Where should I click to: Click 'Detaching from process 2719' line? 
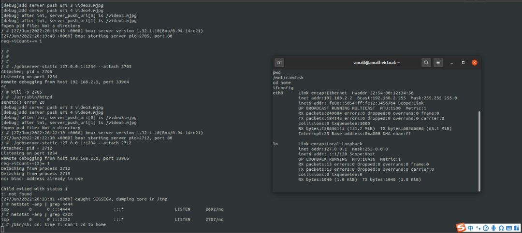35,174
